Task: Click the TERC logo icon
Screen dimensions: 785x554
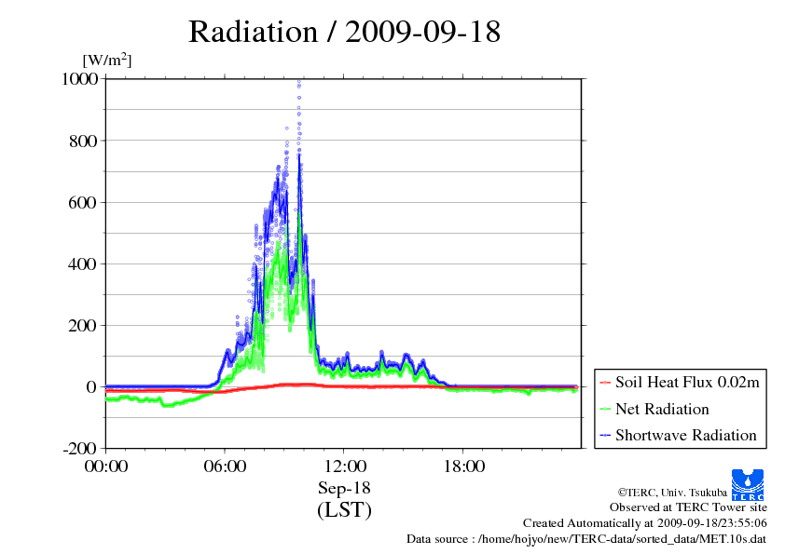Action: click(x=748, y=485)
